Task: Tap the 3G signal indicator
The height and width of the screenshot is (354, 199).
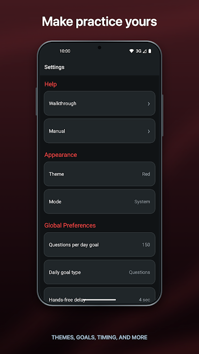Action: tap(139, 51)
